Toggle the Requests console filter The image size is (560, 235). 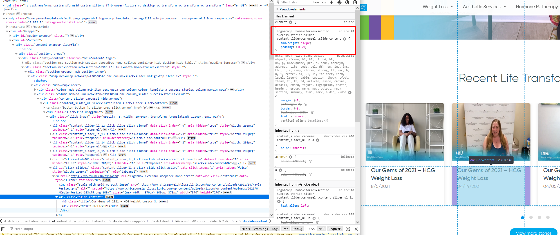click(335, 229)
